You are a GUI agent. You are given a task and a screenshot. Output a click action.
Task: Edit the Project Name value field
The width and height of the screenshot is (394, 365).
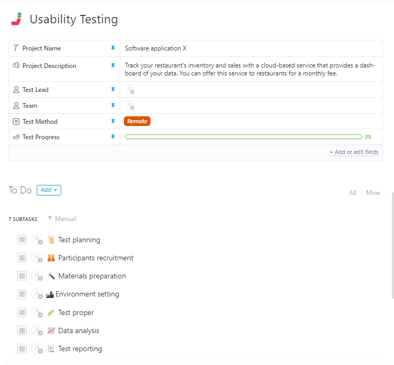click(250, 48)
